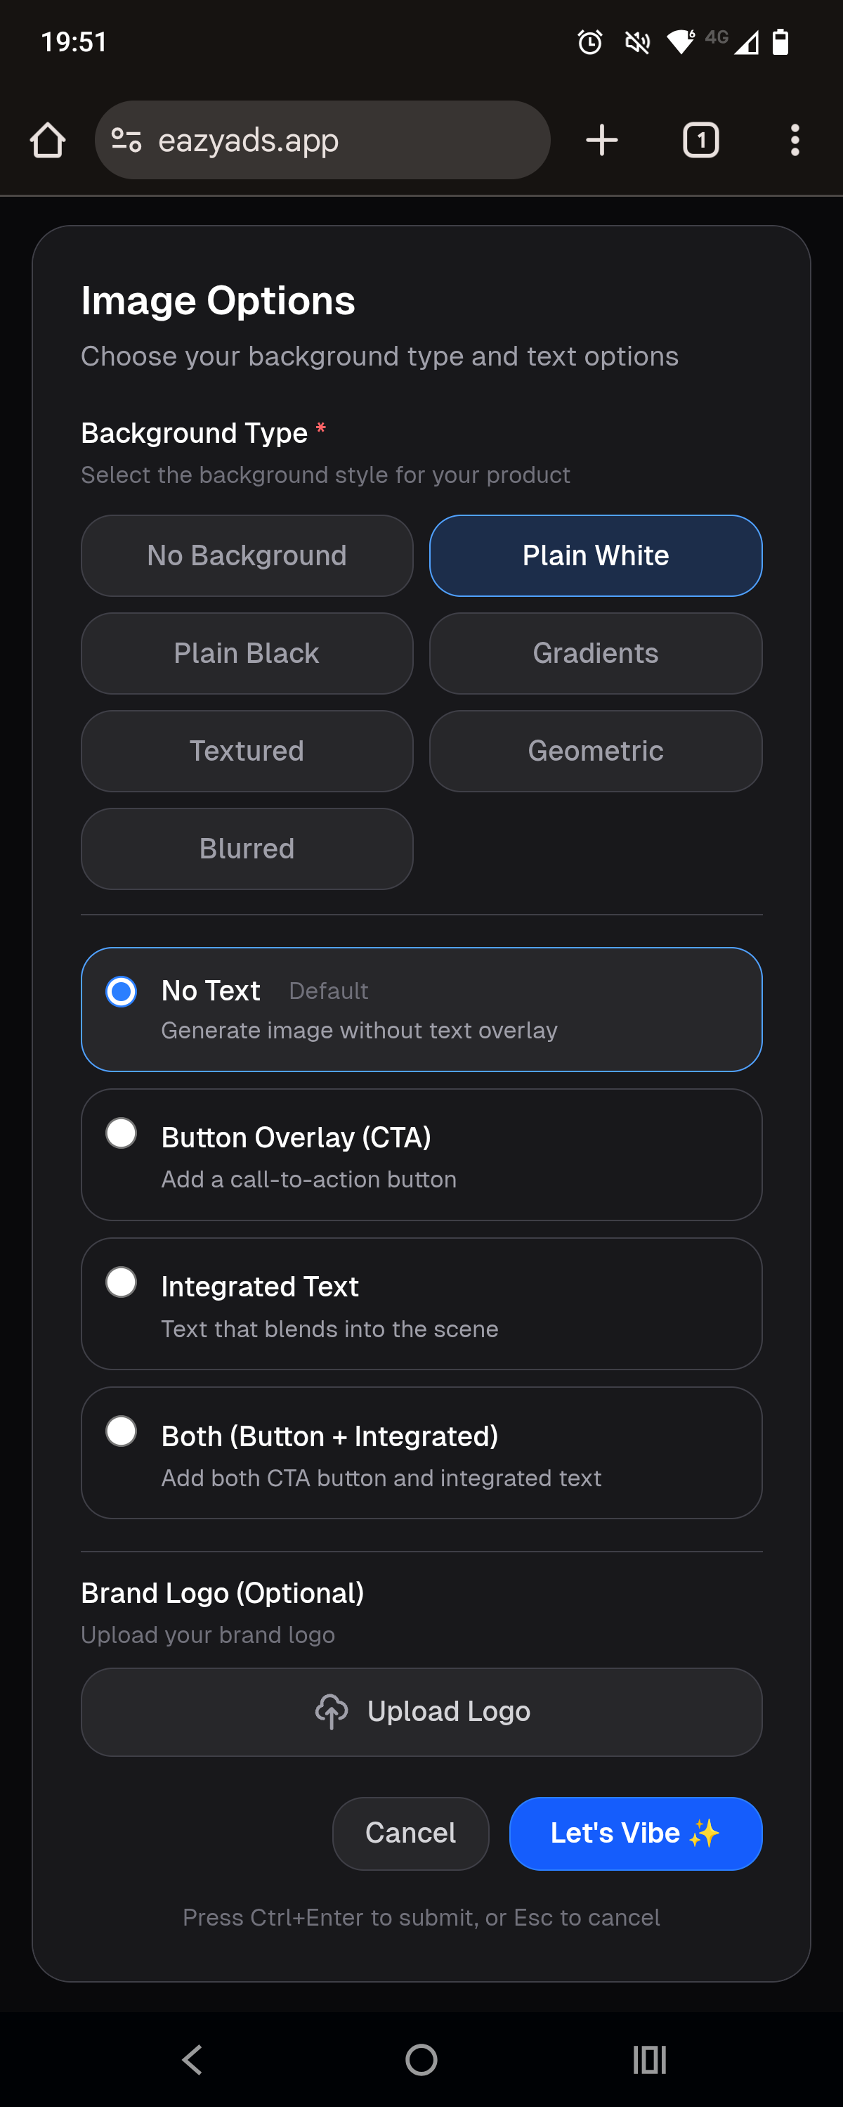
Task: Tap the Android back navigation arrow
Action: (x=191, y=2061)
